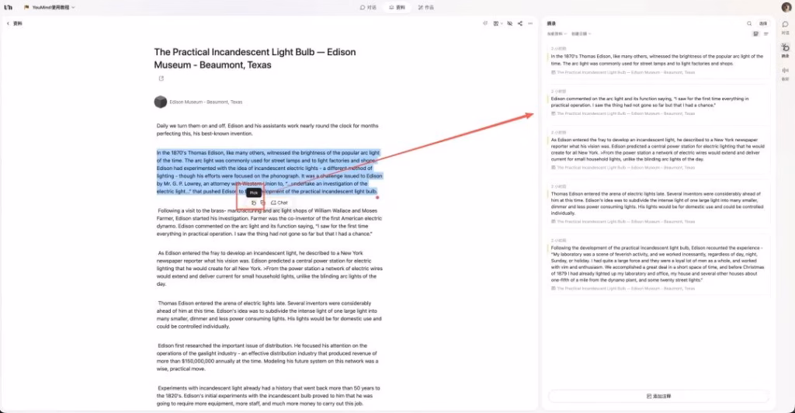Click the Pick icon in selection popup
Image resolution: width=795 pixels, height=413 pixels.
pyautogui.click(x=254, y=203)
